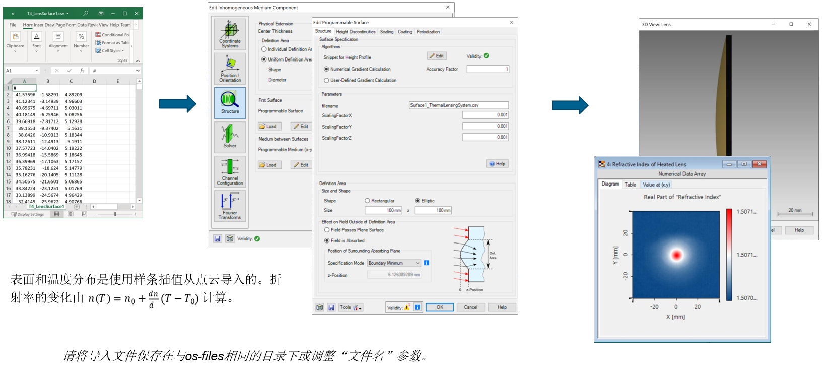Click Load button under First Surface
Screen dimensions: 822x365
click(268, 126)
